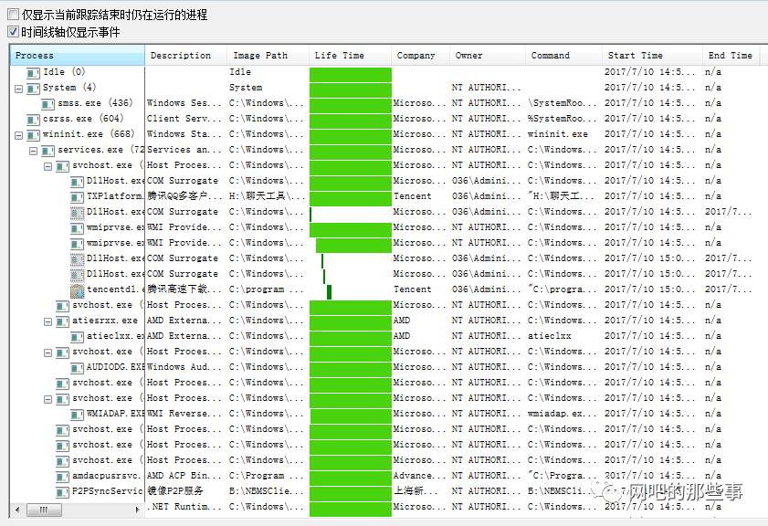Click the tencentdl process icon

78,289
